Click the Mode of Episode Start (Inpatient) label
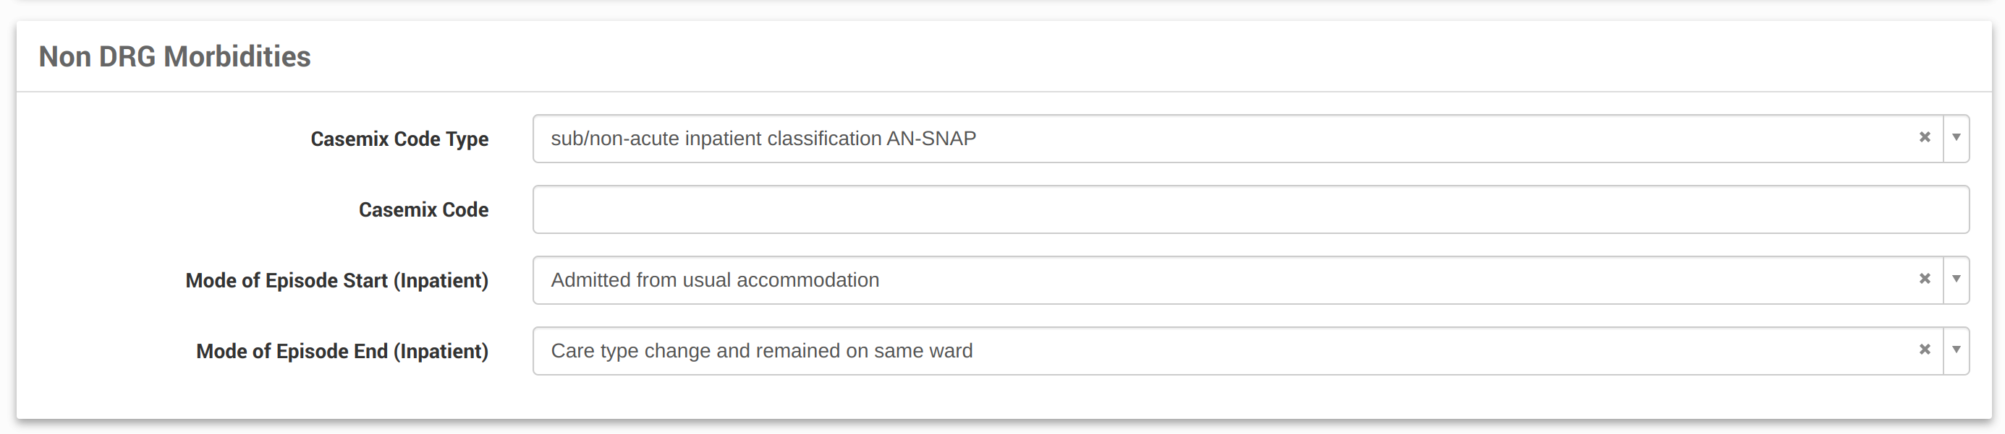 click(336, 280)
